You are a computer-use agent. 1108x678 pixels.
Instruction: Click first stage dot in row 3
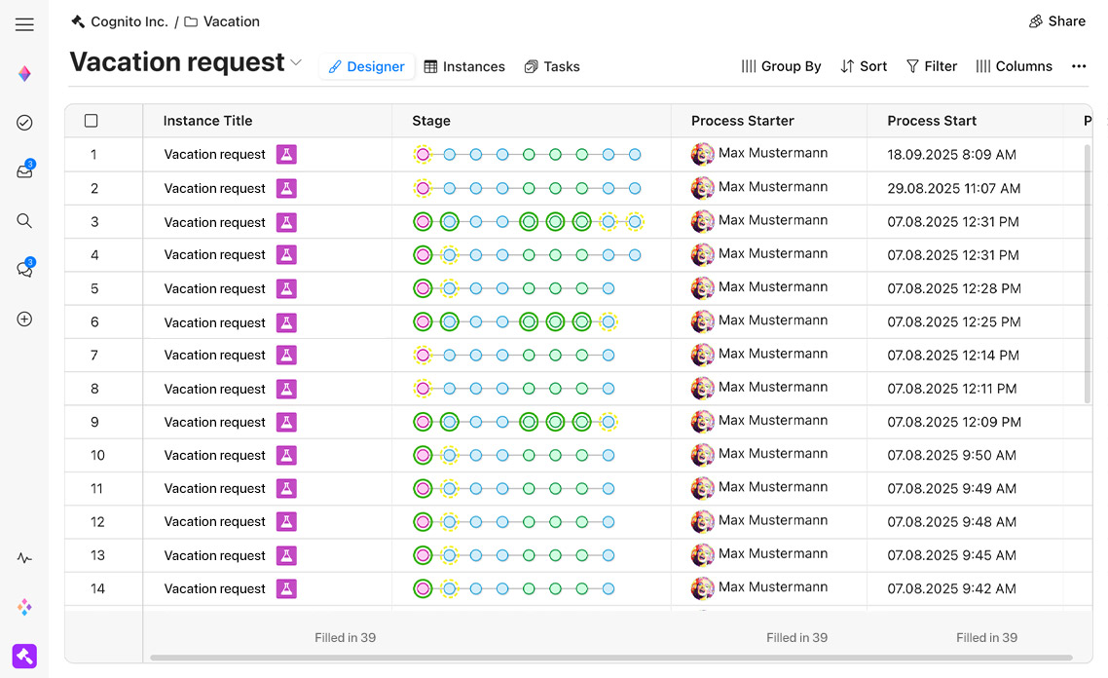pyautogui.click(x=423, y=222)
